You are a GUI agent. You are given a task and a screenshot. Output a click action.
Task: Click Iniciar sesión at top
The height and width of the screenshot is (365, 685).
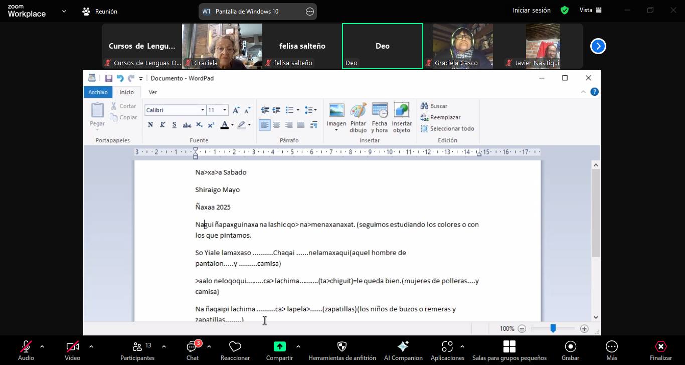coord(531,11)
